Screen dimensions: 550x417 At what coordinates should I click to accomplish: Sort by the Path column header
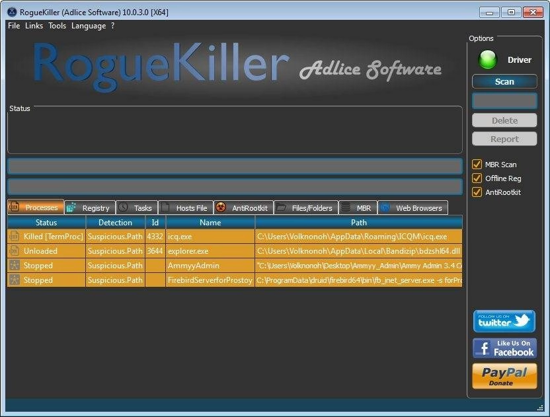[359, 222]
